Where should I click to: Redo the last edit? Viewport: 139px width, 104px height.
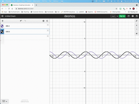pyautogui.click(x=25, y=21)
